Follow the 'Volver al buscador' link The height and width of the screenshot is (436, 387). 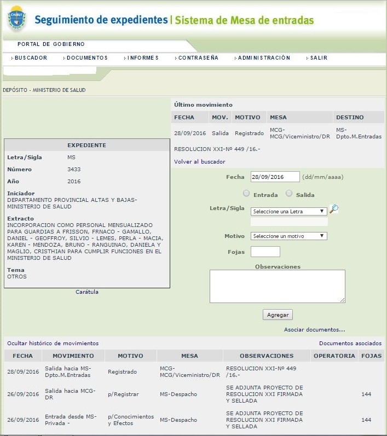click(x=199, y=161)
